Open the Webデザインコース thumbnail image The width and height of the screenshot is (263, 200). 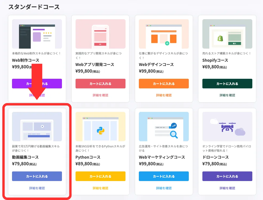click(x=164, y=34)
